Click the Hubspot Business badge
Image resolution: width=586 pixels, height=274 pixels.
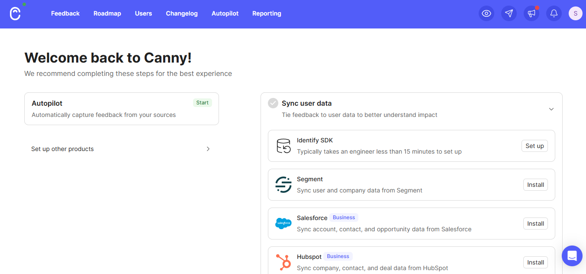click(x=338, y=256)
